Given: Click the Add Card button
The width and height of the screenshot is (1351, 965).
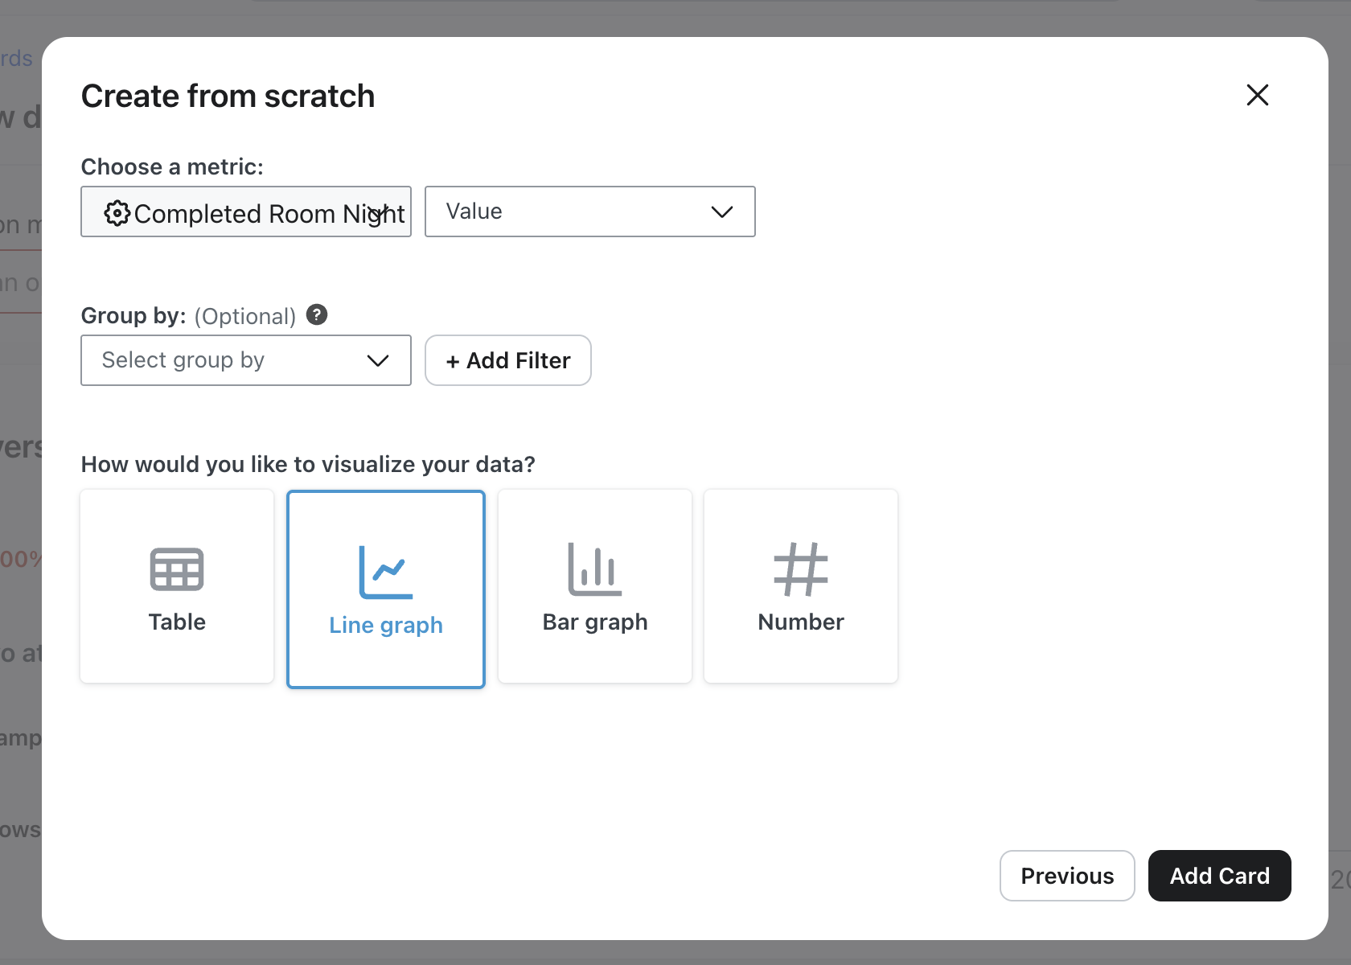Looking at the screenshot, I should click(x=1219, y=876).
